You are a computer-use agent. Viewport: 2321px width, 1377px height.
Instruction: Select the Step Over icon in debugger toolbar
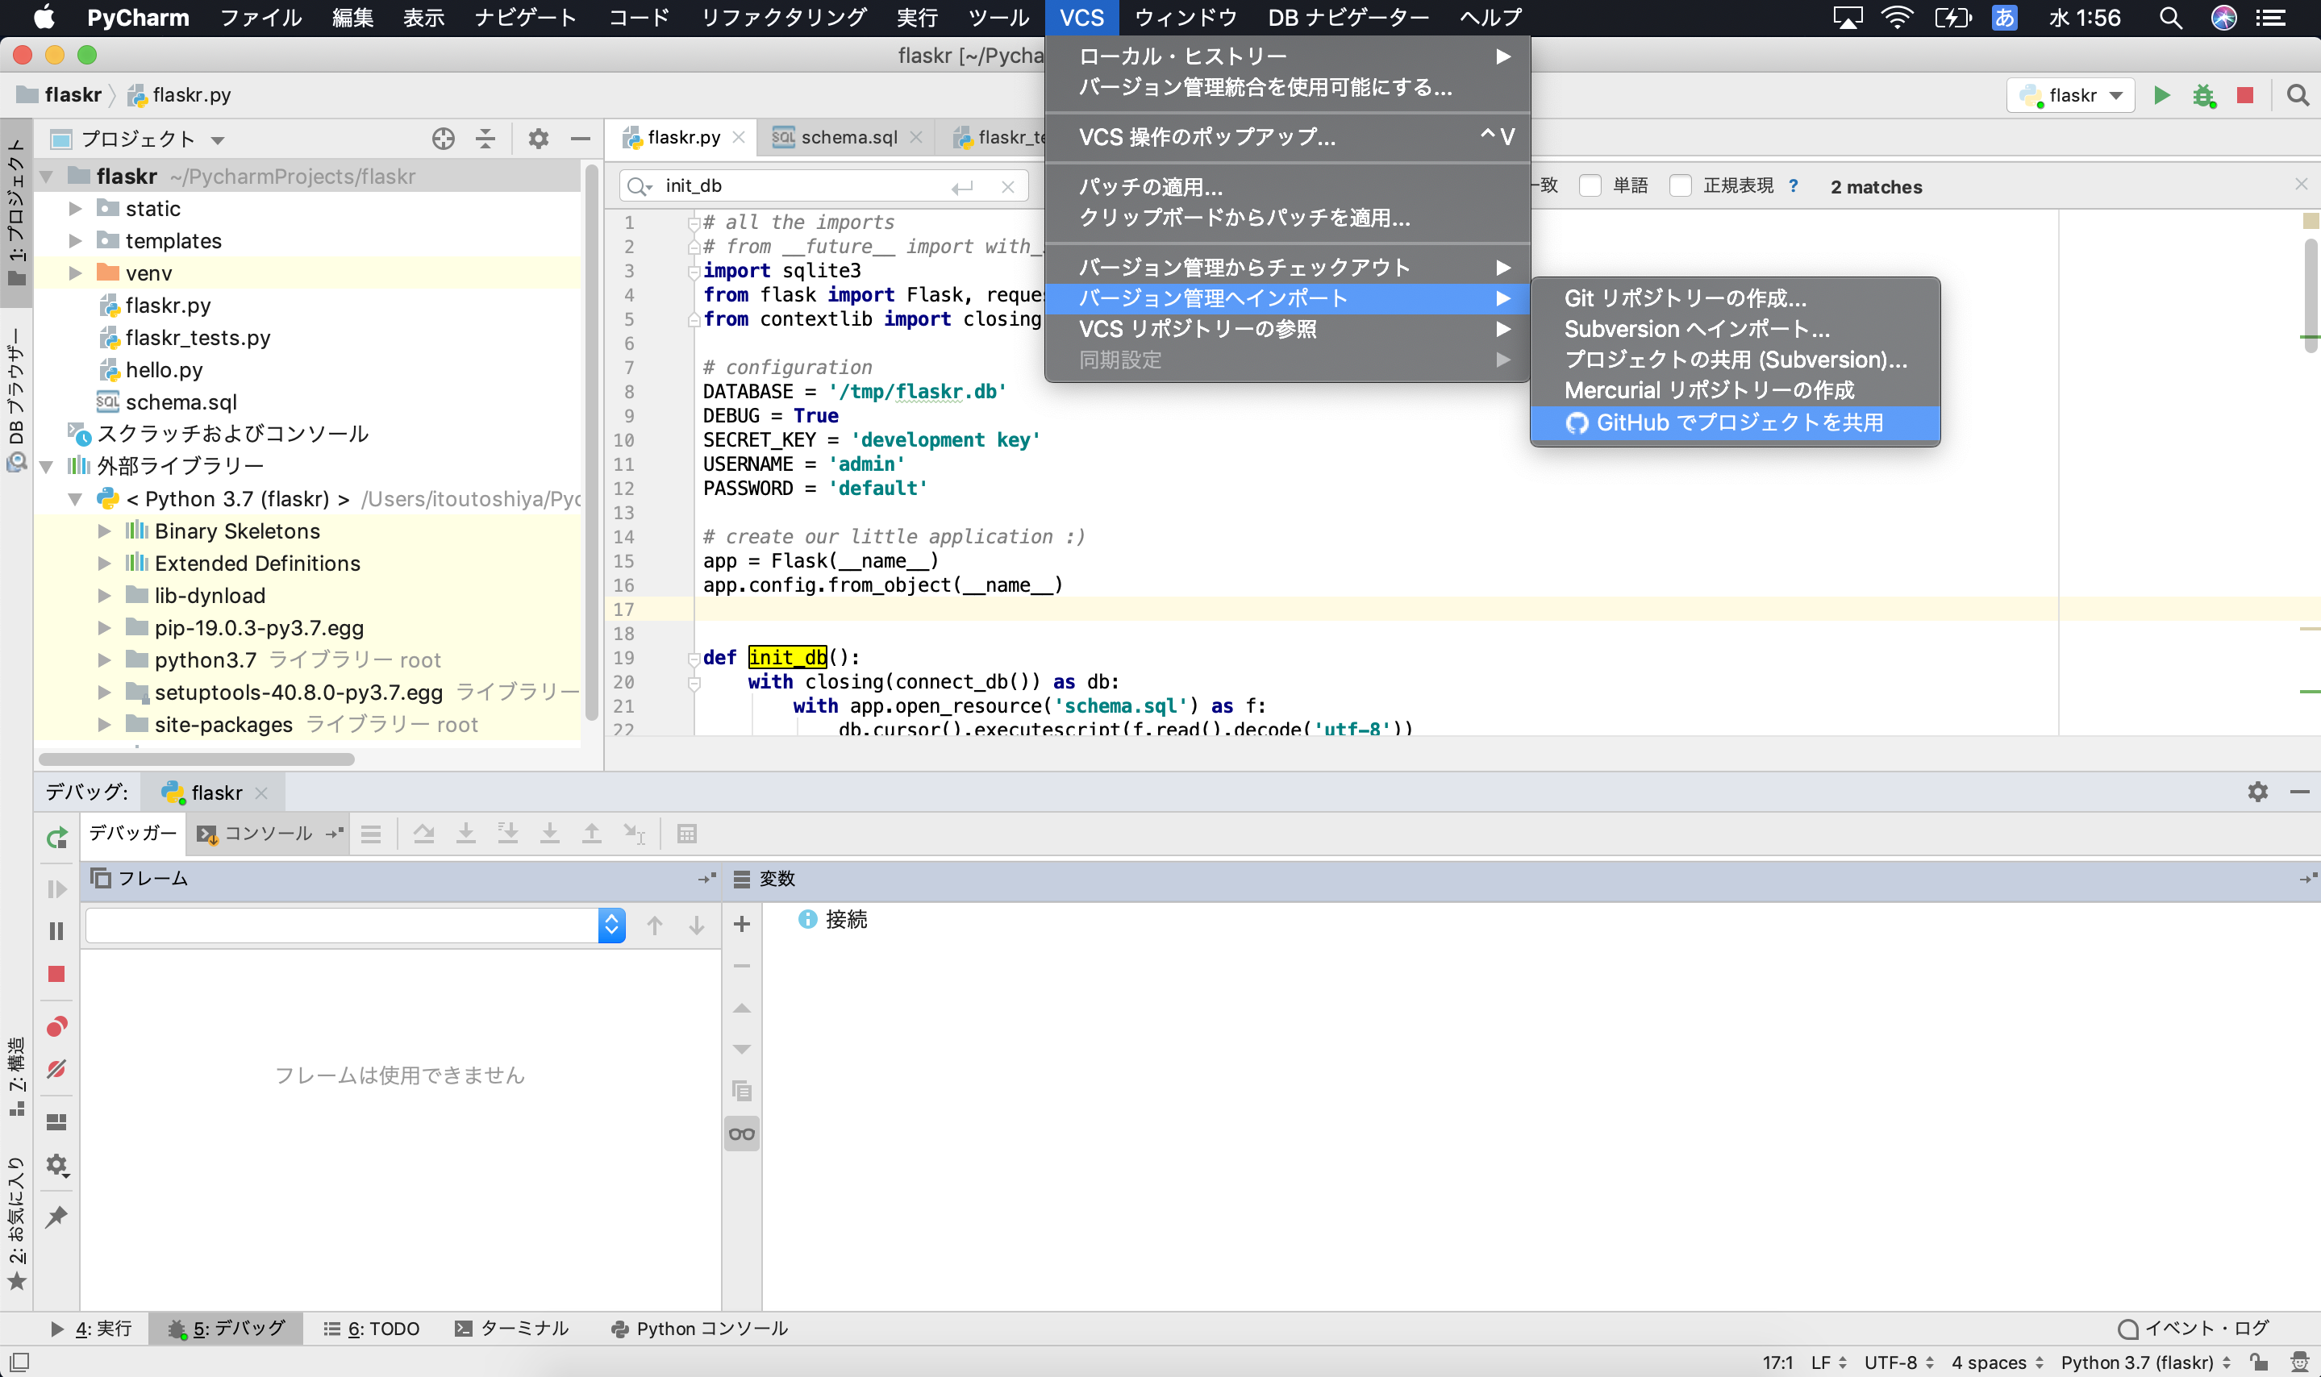425,832
